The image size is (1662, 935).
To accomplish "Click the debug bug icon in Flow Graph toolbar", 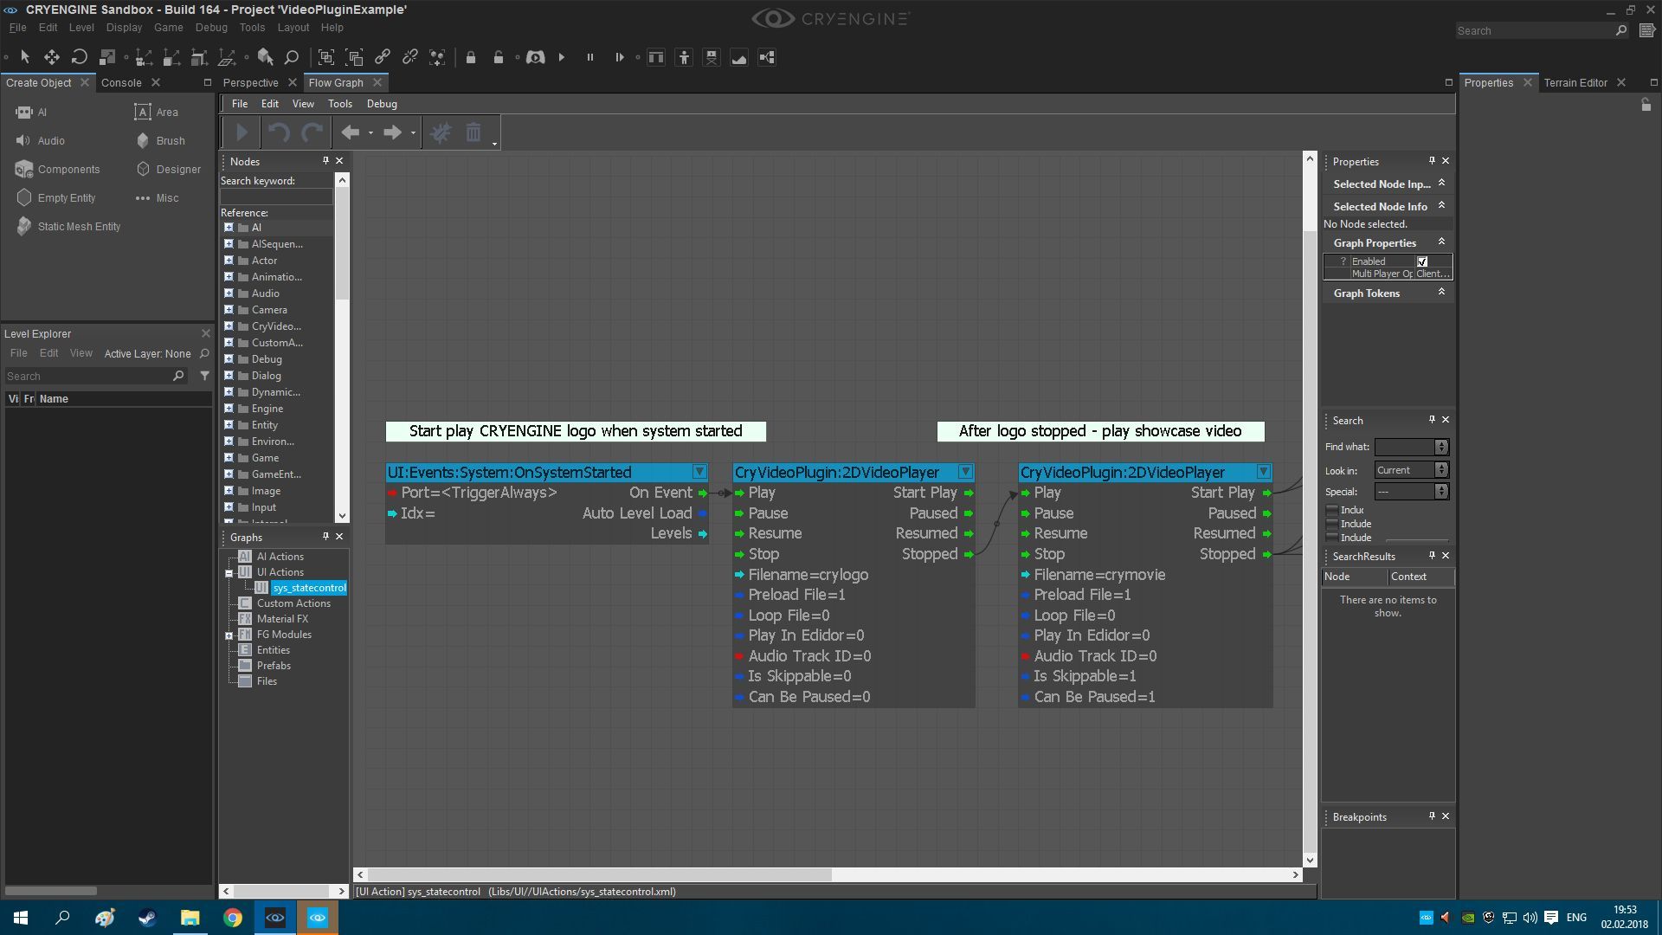I will point(441,132).
